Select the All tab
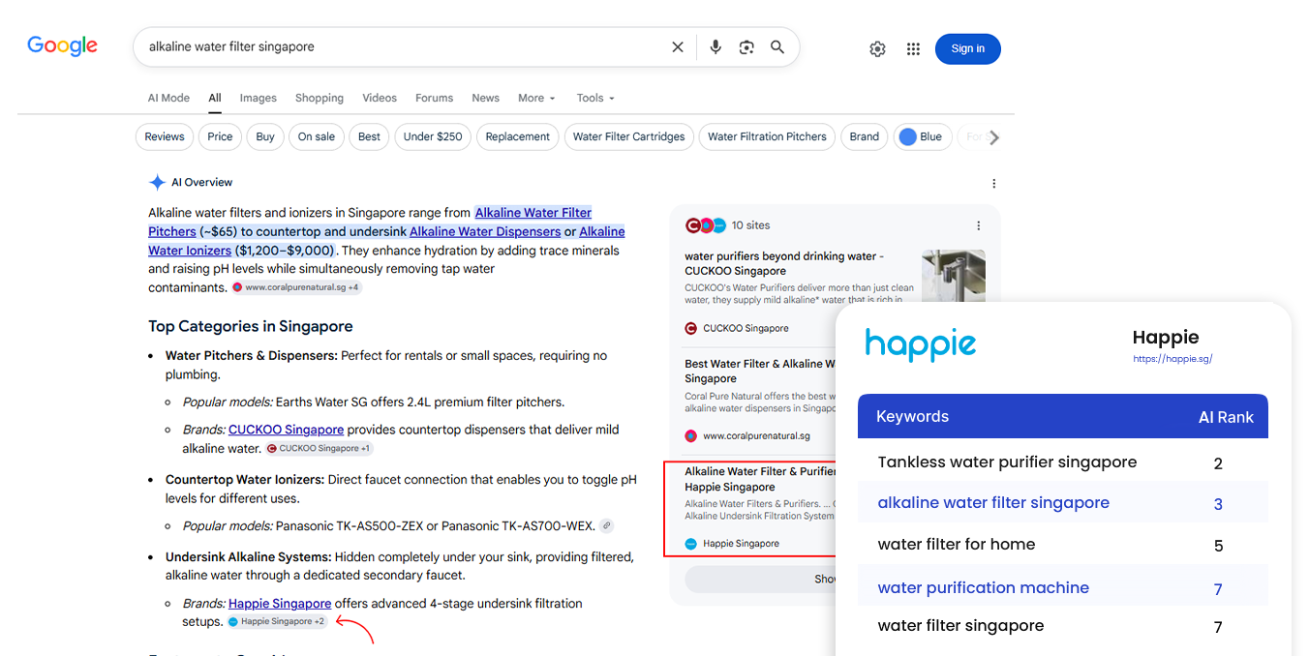Viewport: 1309px width, 656px height. (x=215, y=98)
